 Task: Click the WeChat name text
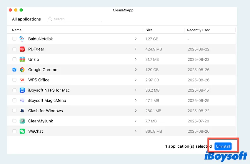pos(36,131)
